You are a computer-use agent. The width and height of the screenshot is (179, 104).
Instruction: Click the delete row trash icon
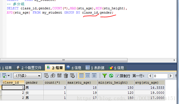66,76
